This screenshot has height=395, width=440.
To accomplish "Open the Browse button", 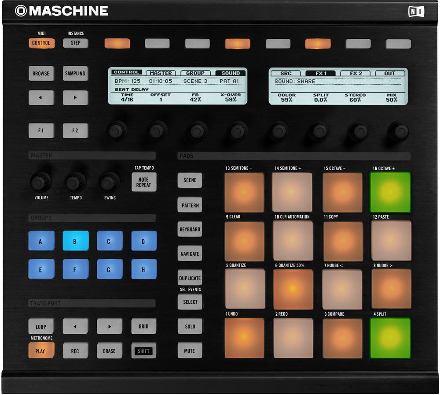I will [x=41, y=73].
